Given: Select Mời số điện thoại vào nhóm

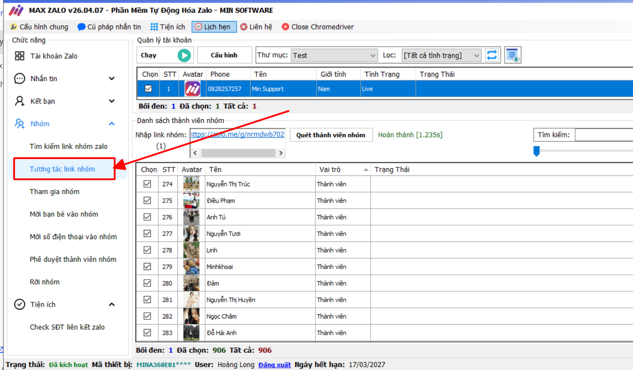Looking at the screenshot, I should pos(73,237).
